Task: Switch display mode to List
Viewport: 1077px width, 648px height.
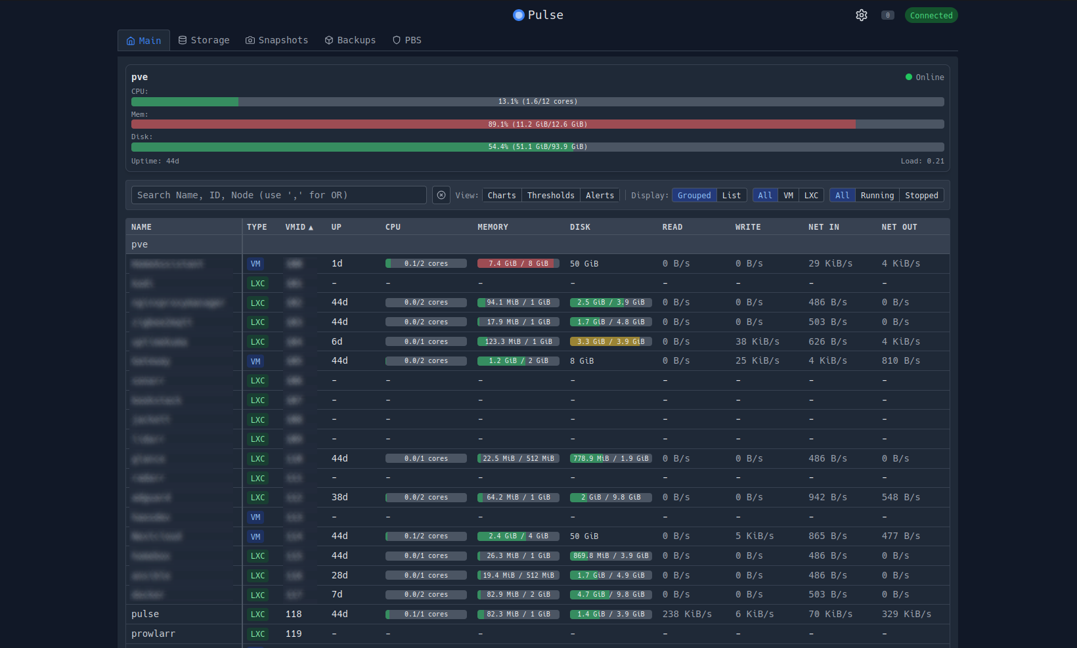Action: point(731,195)
